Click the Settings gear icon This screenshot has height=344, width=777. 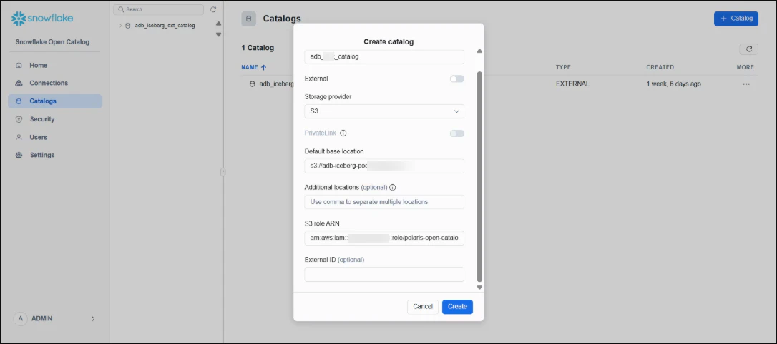click(x=19, y=155)
